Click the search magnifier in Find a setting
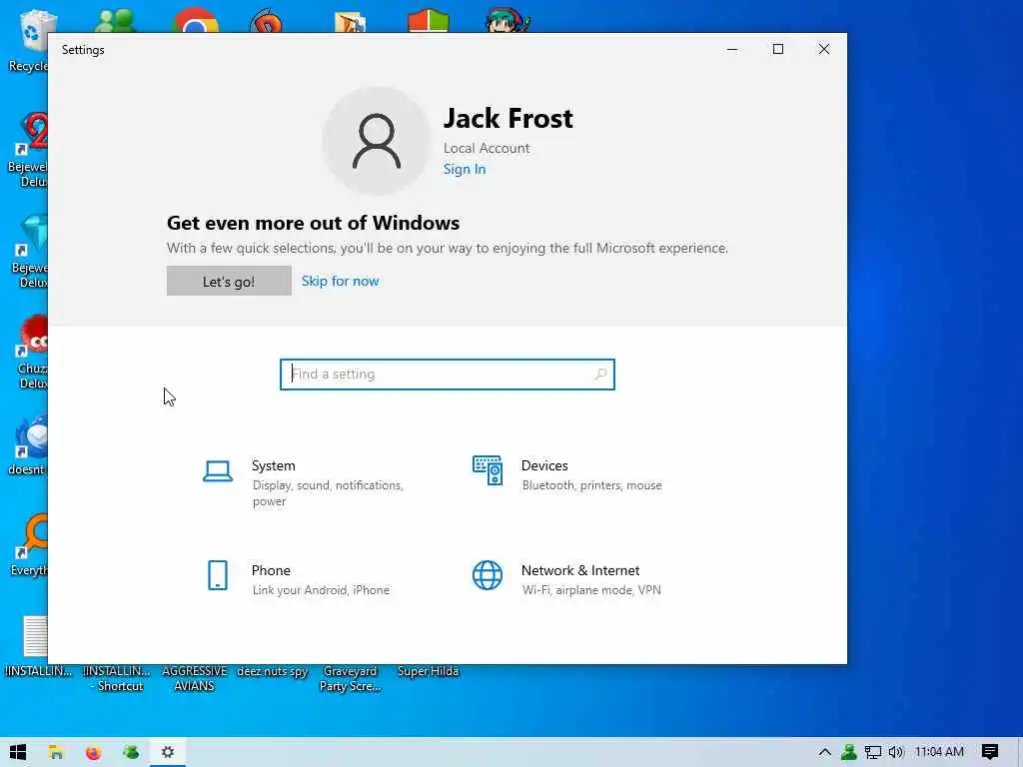This screenshot has width=1023, height=767. tap(600, 375)
